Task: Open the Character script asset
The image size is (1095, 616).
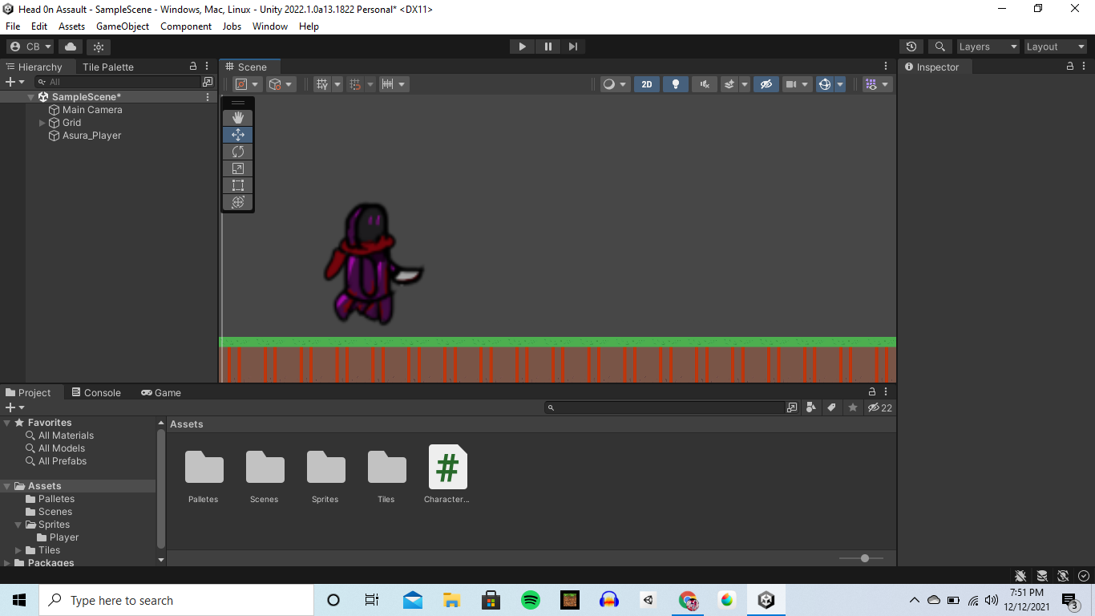Action: point(447,467)
